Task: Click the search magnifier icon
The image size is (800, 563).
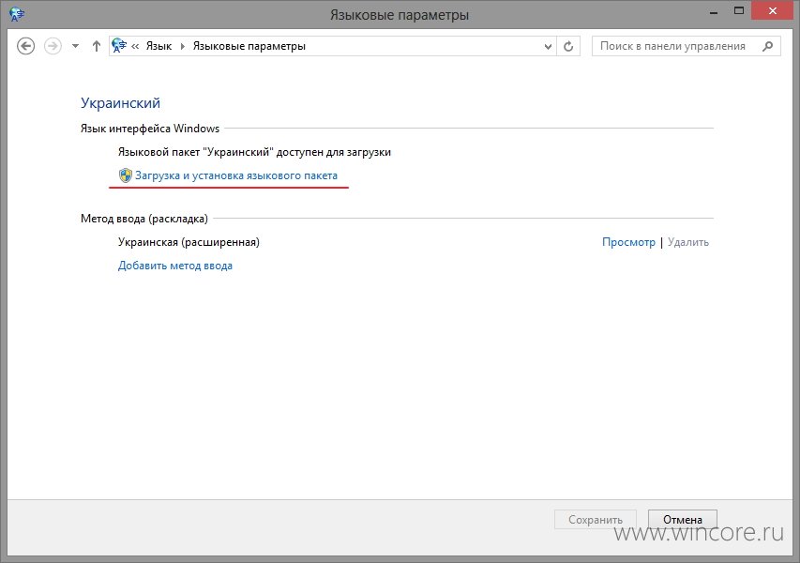Action: (767, 46)
